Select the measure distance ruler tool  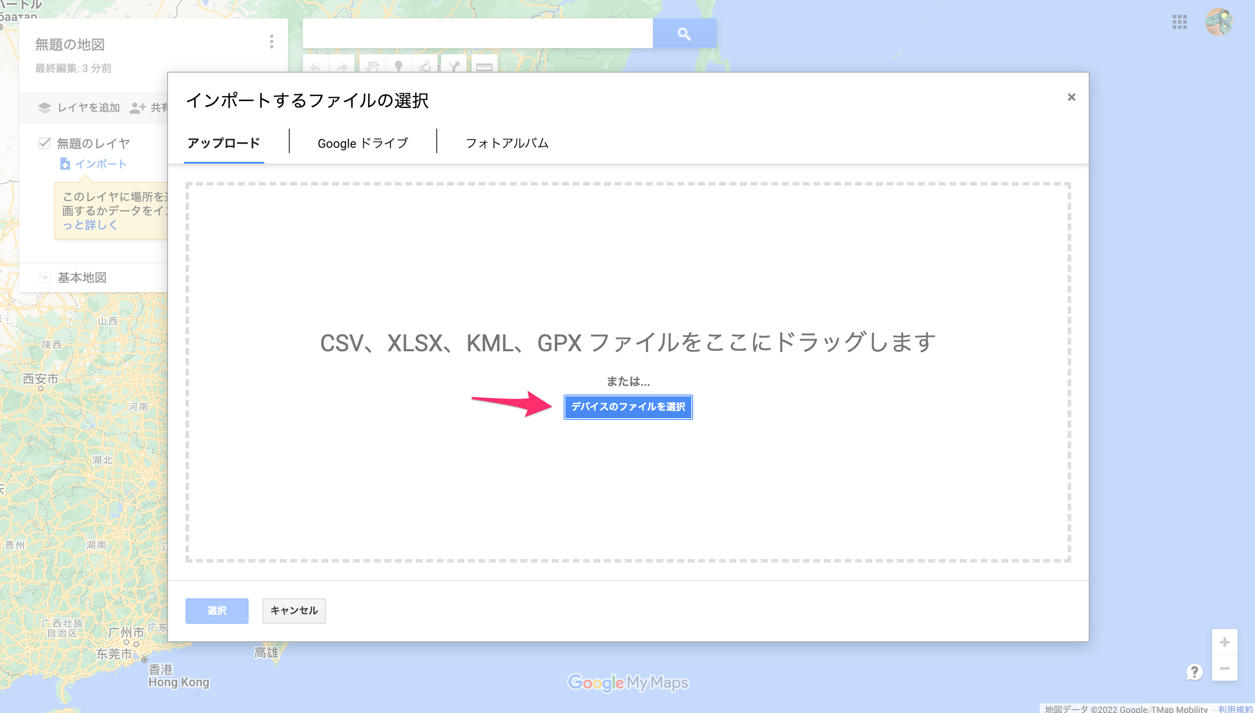(484, 66)
